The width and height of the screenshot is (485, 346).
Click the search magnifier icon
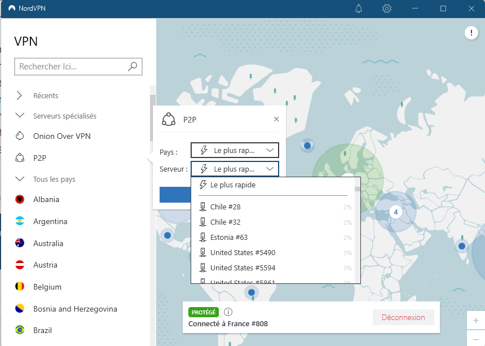tap(133, 66)
